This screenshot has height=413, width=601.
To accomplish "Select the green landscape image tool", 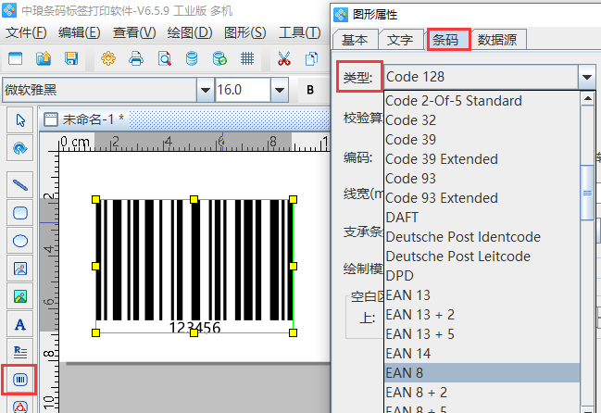I will (20, 296).
